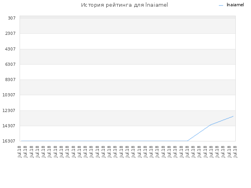The image size is (251, 188).
Task: Click the bend in the line near 14307
Action: pyautogui.click(x=211, y=125)
